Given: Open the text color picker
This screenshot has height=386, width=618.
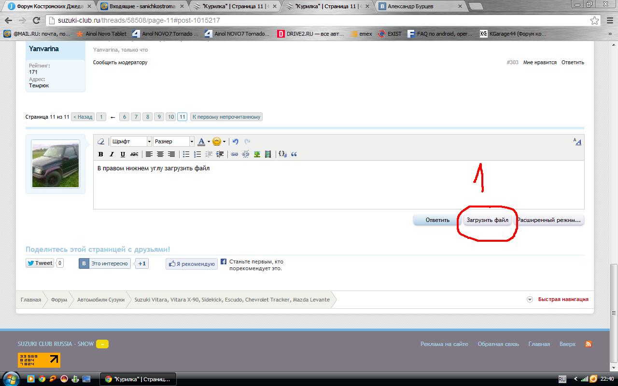Looking at the screenshot, I should click(202, 142).
